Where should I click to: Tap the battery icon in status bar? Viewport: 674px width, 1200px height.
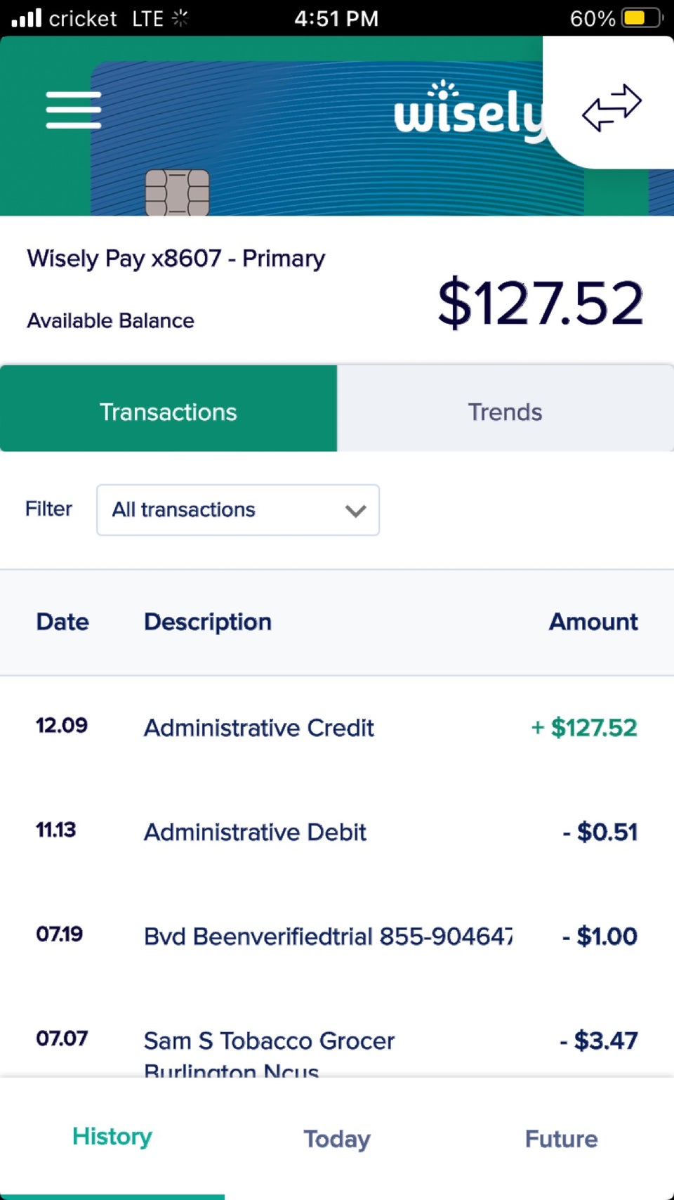pyautogui.click(x=642, y=18)
